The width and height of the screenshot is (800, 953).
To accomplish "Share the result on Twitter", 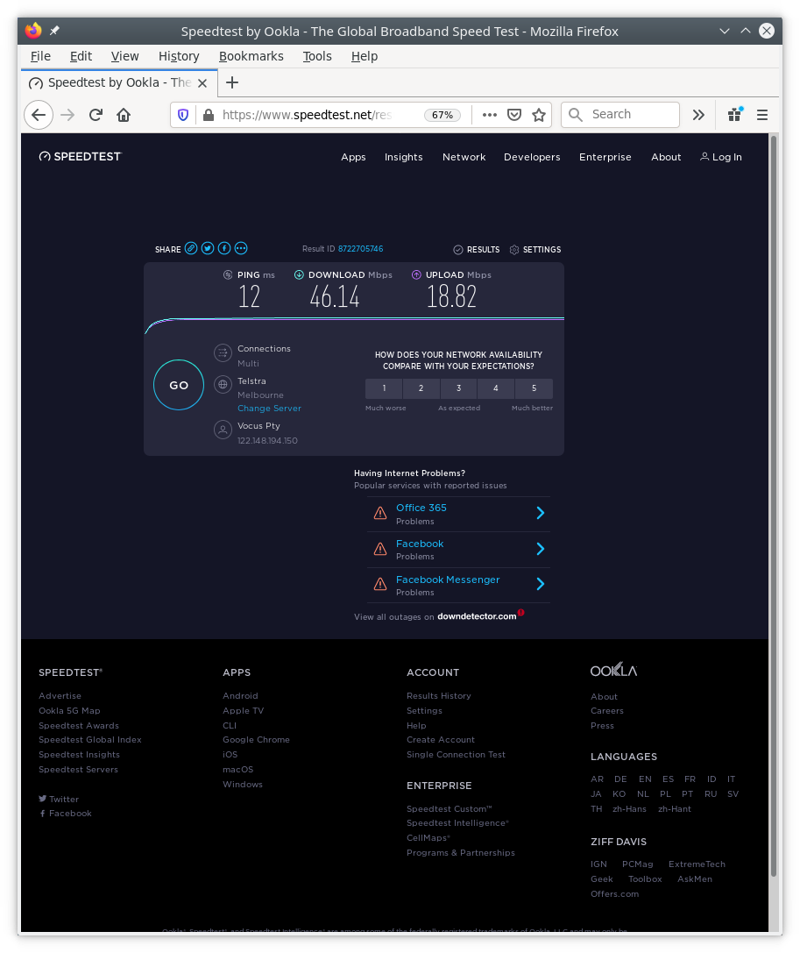I will click(208, 249).
